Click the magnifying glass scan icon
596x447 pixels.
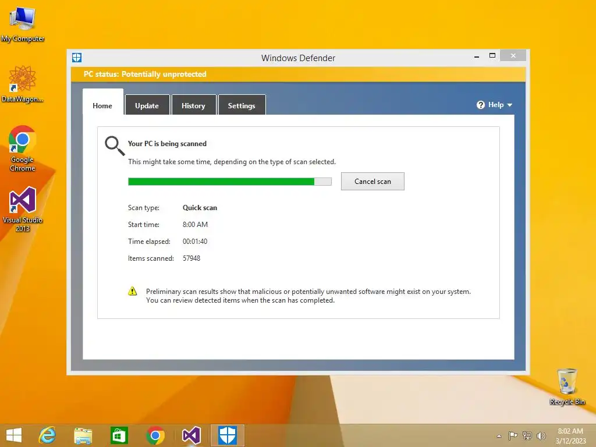[x=115, y=146]
